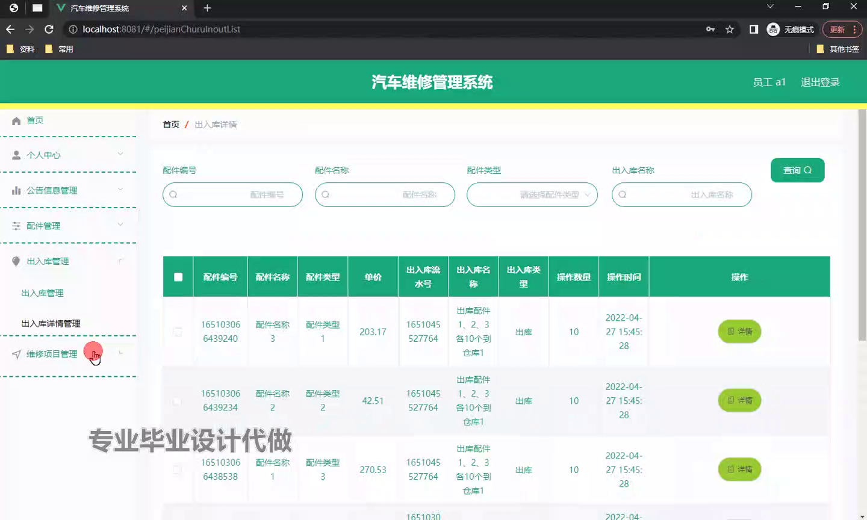Click the 员工 a1 user label
The width and height of the screenshot is (867, 520).
tap(769, 82)
